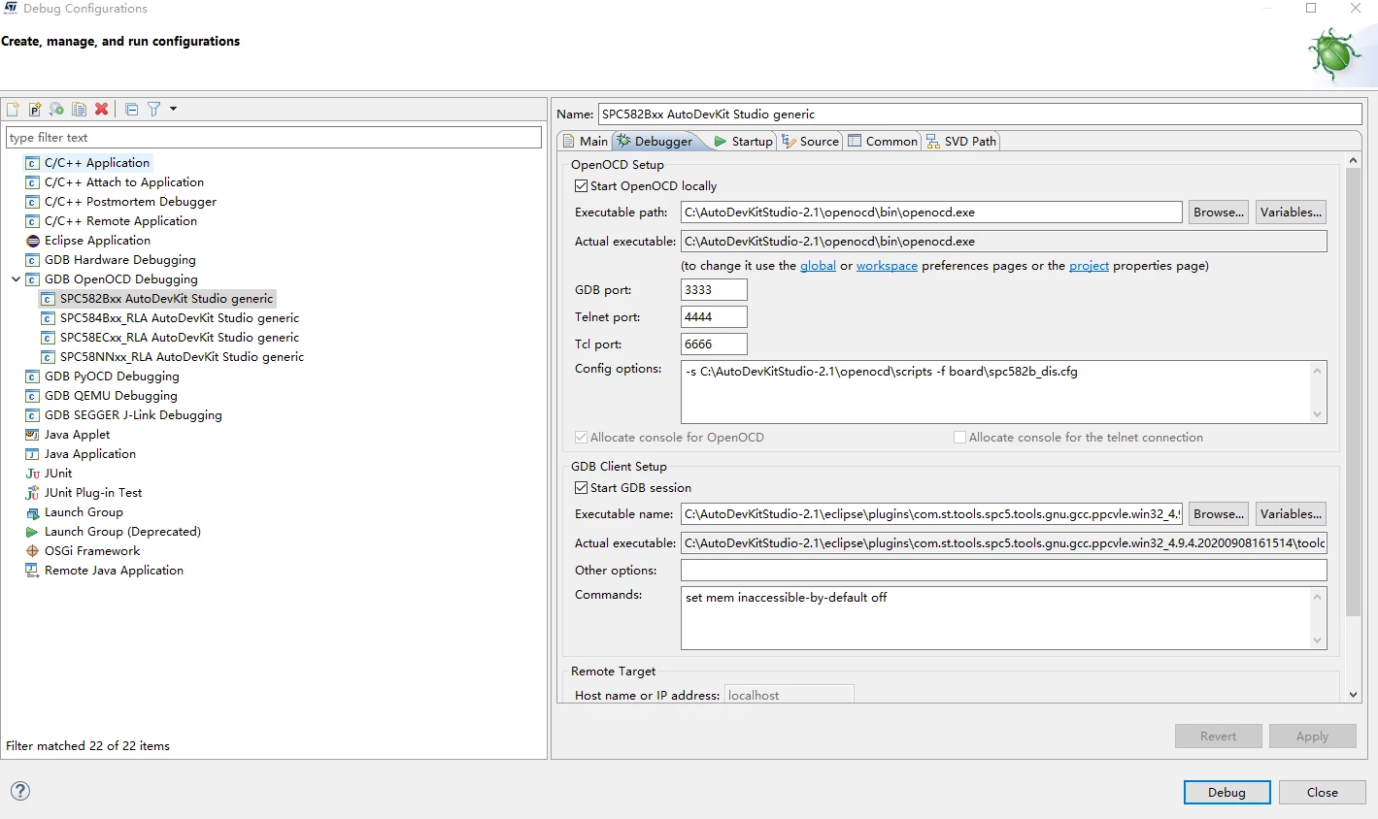Collapse GDB OpenOCD Debugging node

point(16,279)
